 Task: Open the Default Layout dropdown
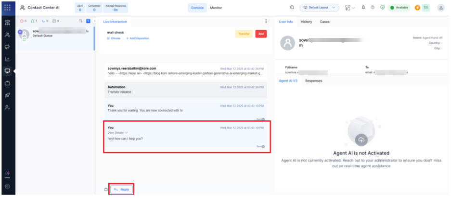(319, 8)
